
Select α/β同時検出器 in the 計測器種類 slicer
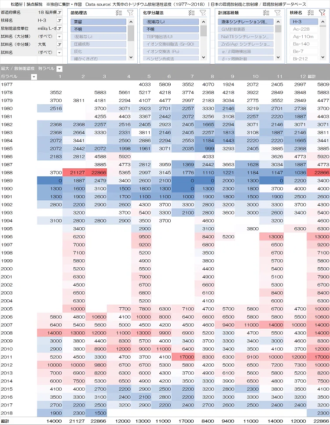(246, 51)
